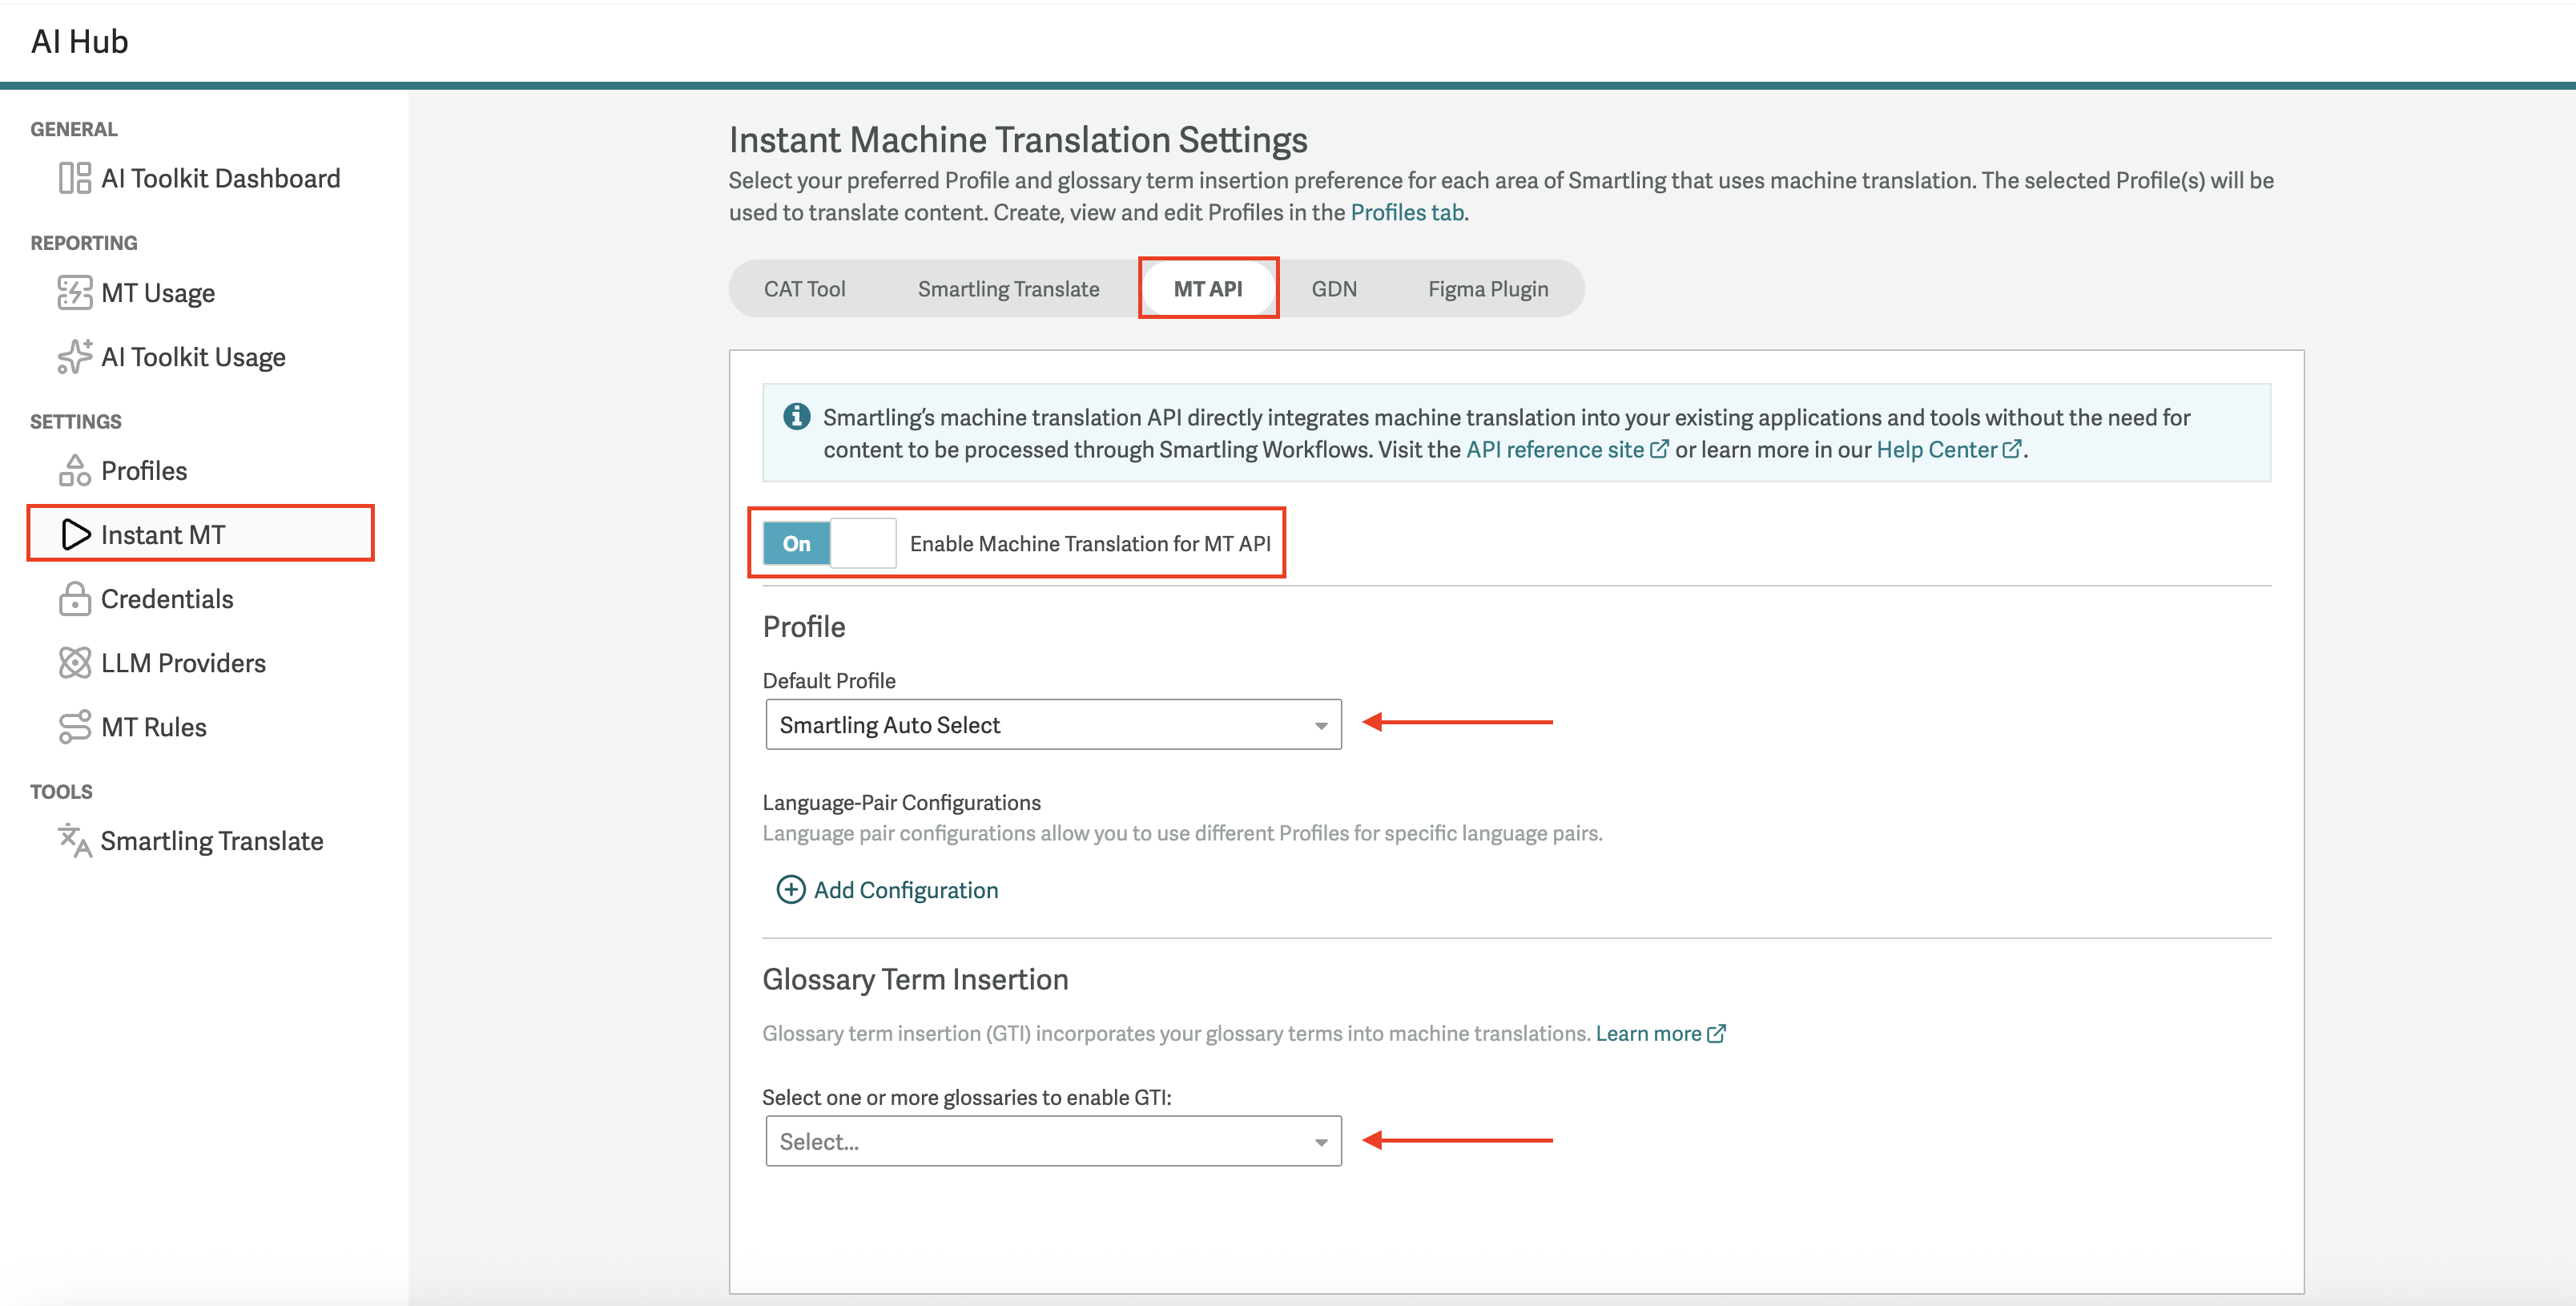Select the Profiles settings icon
2576x1306 pixels.
point(74,470)
